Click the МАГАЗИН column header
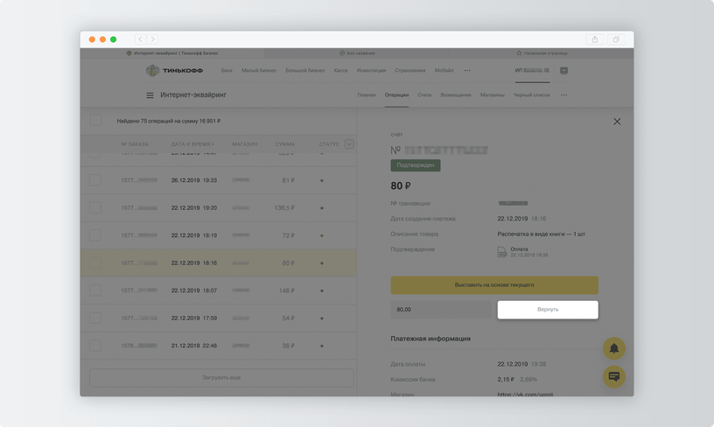Viewport: 714px width, 427px height. tap(244, 144)
